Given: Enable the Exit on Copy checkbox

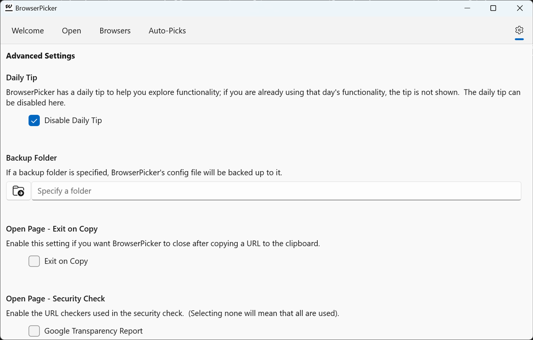Looking at the screenshot, I should tap(34, 261).
